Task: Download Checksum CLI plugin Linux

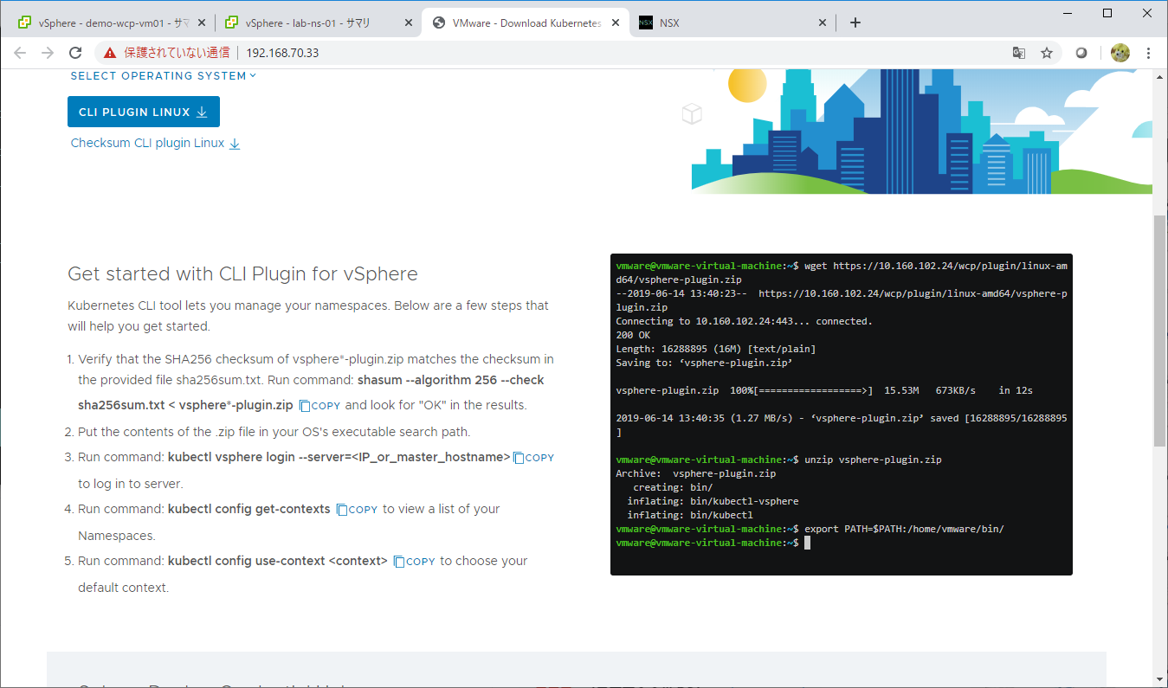Action: 156,144
